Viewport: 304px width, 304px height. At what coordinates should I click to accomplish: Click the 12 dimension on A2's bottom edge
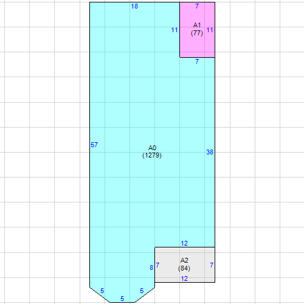[184, 278]
